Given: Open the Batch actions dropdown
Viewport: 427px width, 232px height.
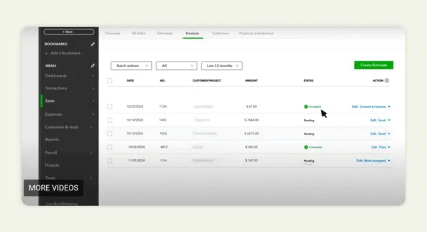Looking at the screenshot, I should point(131,66).
